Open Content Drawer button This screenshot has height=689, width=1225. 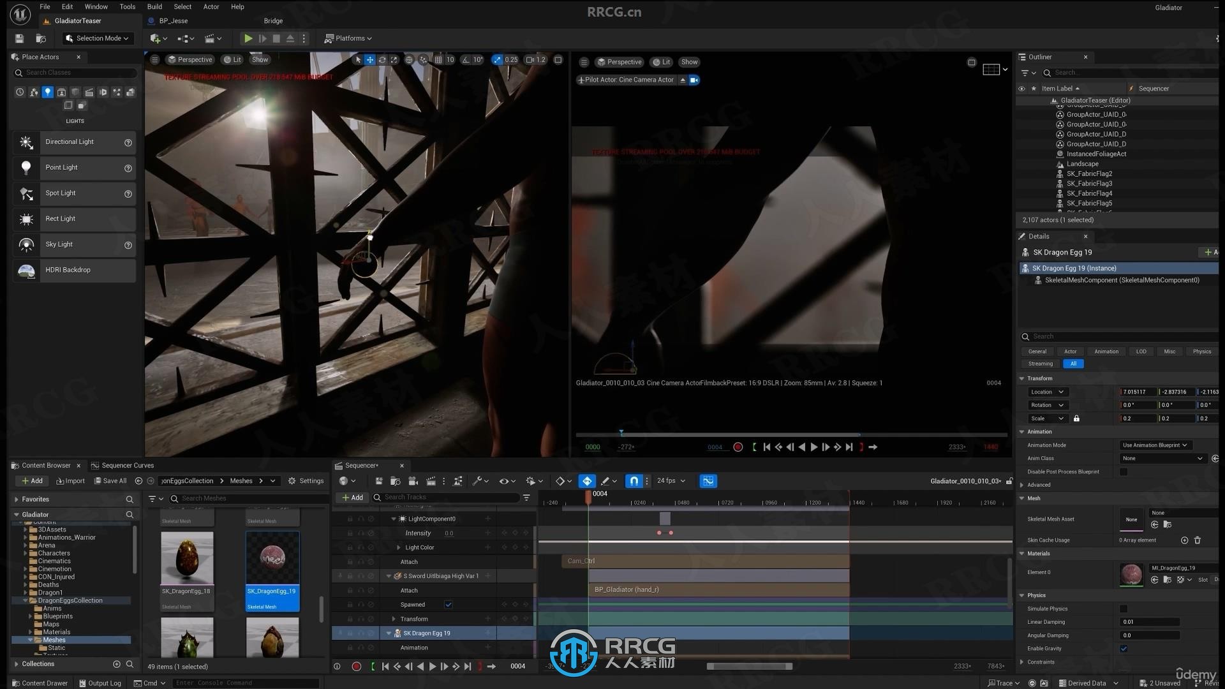[x=40, y=683]
